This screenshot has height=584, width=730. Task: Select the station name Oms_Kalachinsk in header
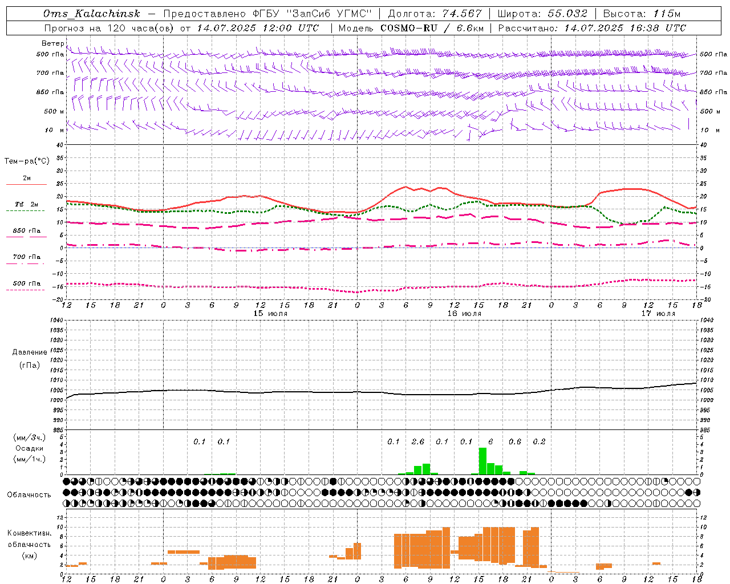92,14
